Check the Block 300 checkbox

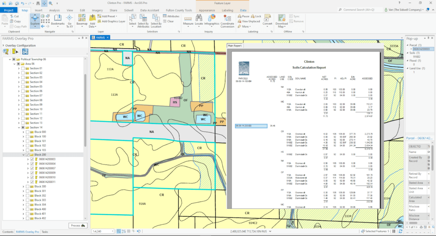28,187
